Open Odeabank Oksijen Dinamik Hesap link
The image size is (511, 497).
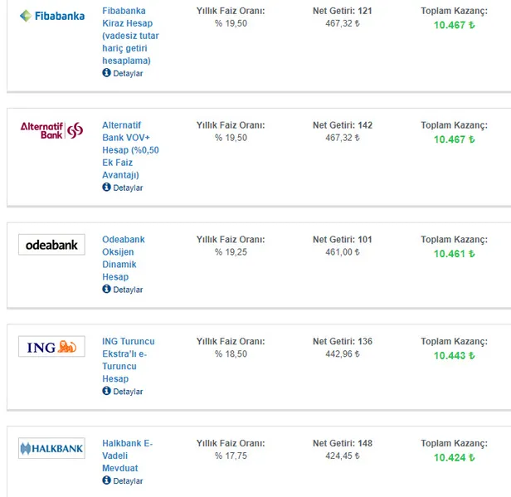coord(123,258)
